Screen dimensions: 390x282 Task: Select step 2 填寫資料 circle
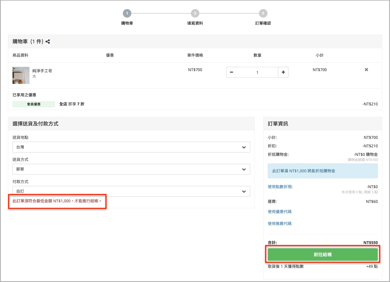[195, 13]
